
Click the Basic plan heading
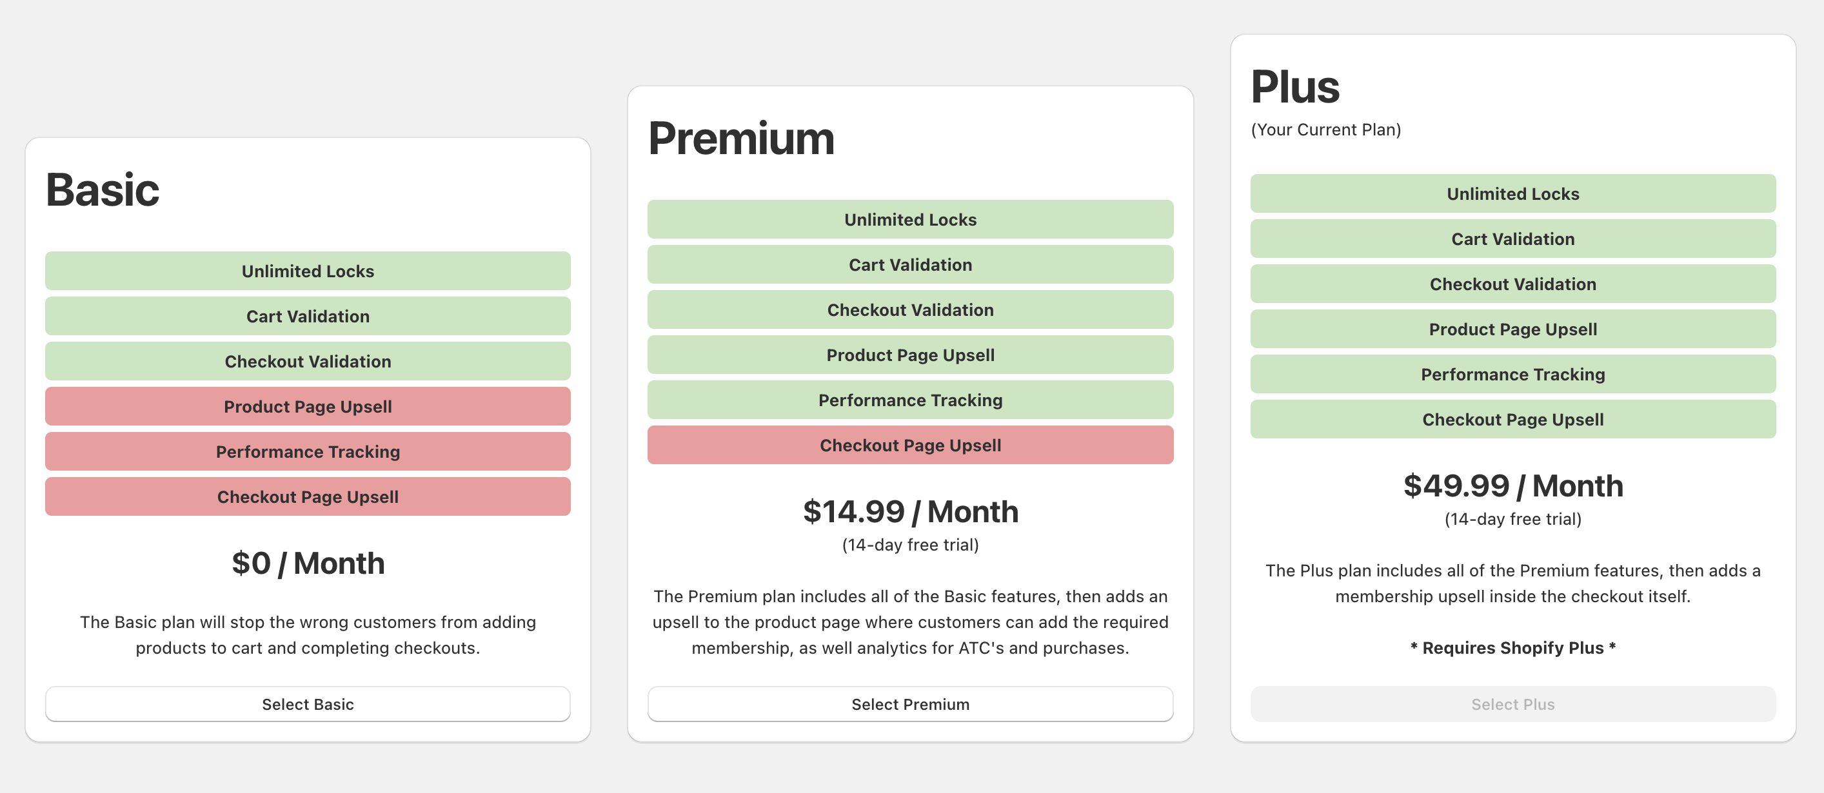click(103, 190)
